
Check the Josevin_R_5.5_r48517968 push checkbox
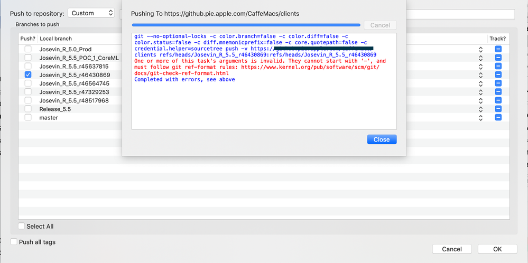pyautogui.click(x=28, y=100)
